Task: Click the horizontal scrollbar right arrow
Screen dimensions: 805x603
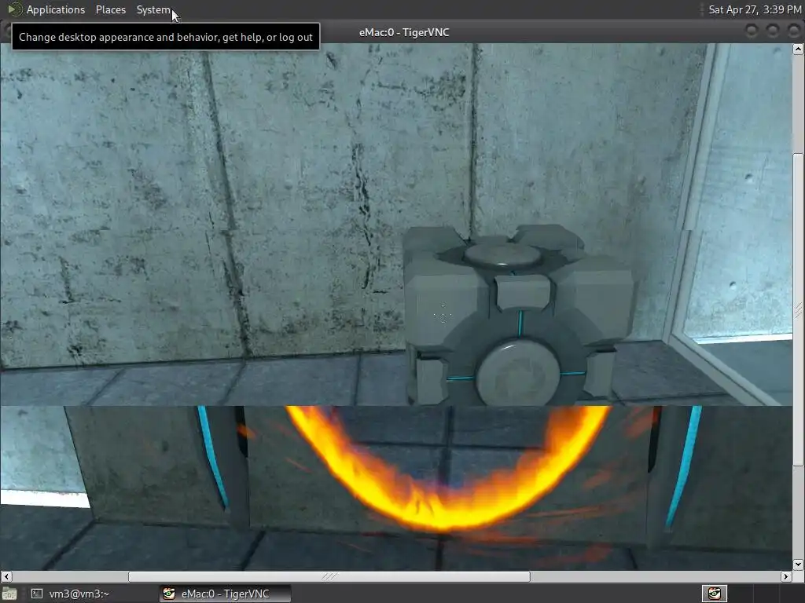Action: [785, 576]
